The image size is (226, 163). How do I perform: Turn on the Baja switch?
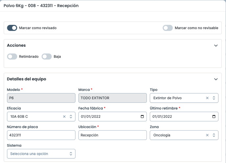pos(47,56)
